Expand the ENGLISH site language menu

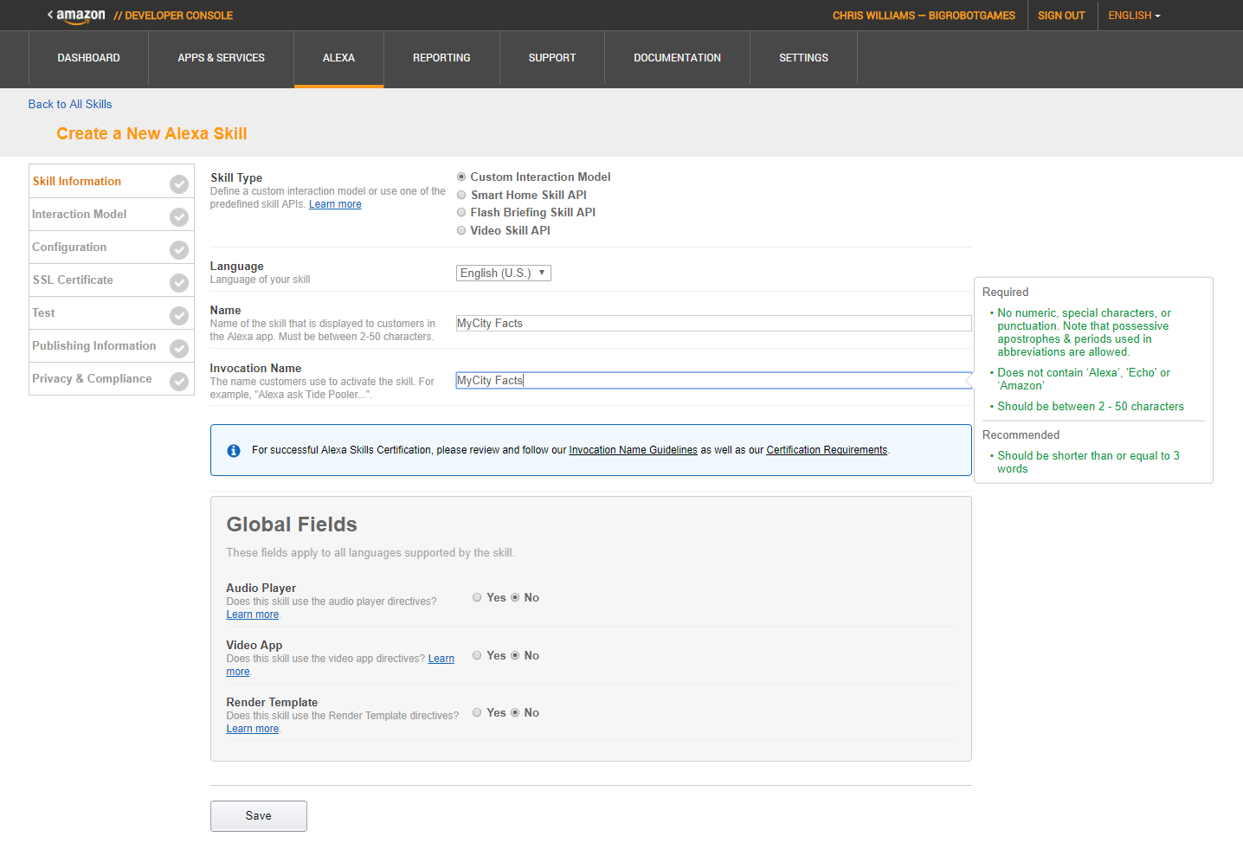[1133, 16]
